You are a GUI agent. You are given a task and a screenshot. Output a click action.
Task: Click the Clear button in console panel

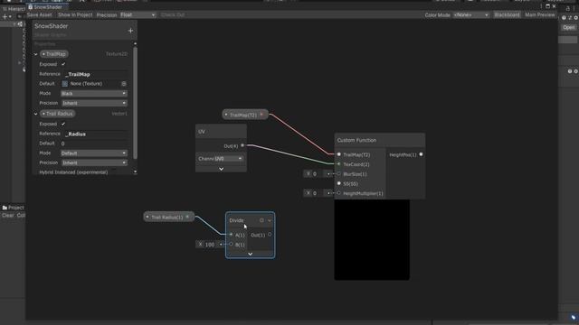click(7, 215)
